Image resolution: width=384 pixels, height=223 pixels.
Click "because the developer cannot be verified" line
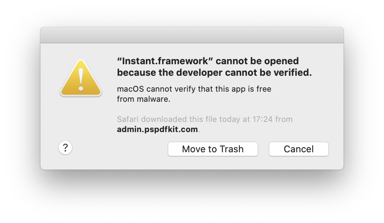(214, 73)
